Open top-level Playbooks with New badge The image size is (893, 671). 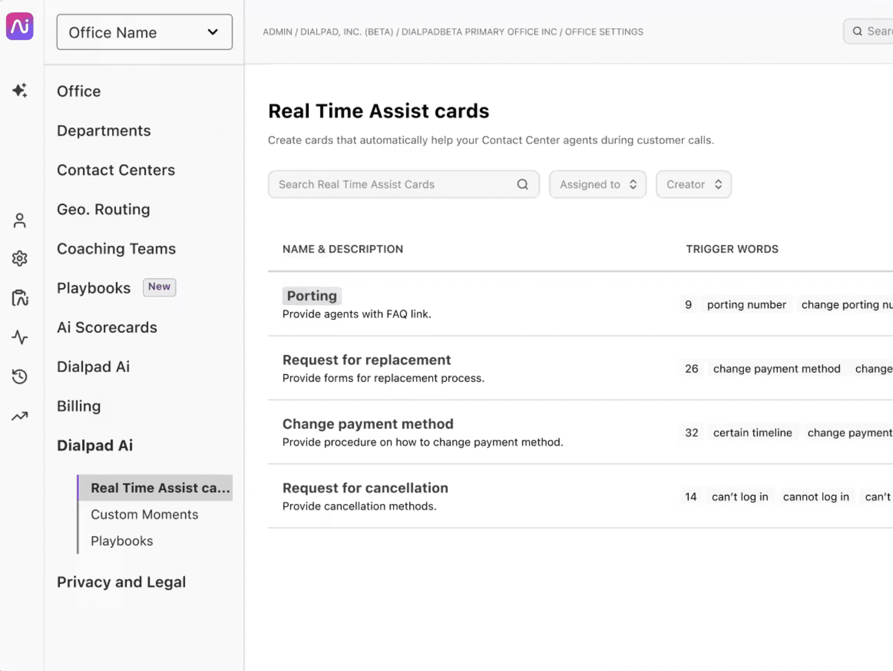94,288
